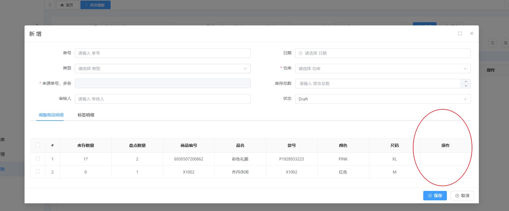This screenshot has width=509, height=211.
Task: Click the 取消 button
Action: click(x=462, y=196)
